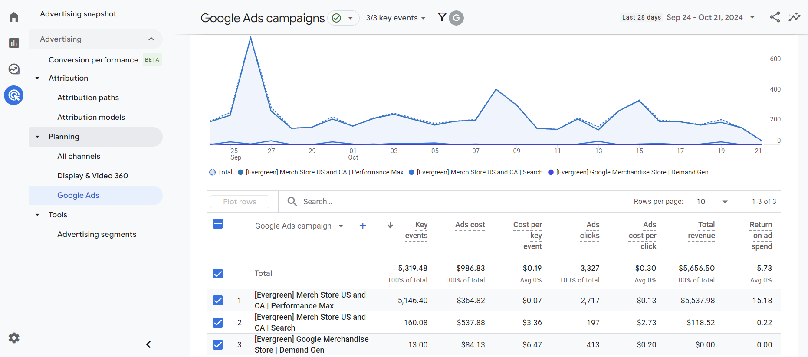Open the Reports bar chart icon
Screen dimensions: 808x357
14,43
